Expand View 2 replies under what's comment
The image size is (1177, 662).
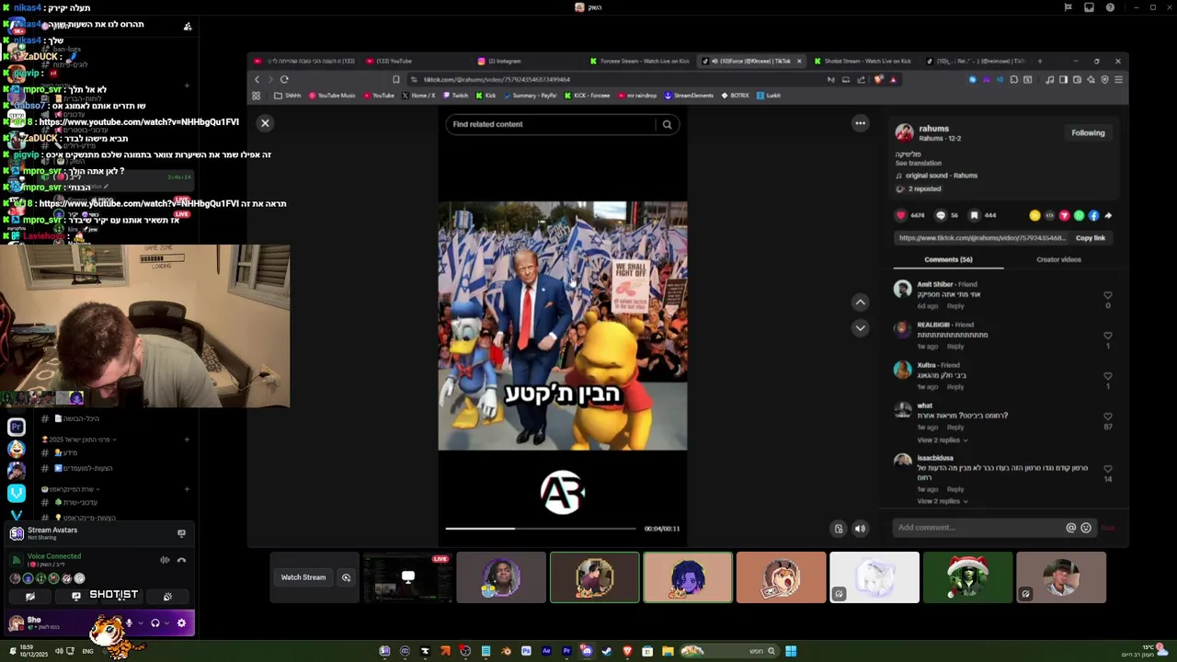coord(942,440)
